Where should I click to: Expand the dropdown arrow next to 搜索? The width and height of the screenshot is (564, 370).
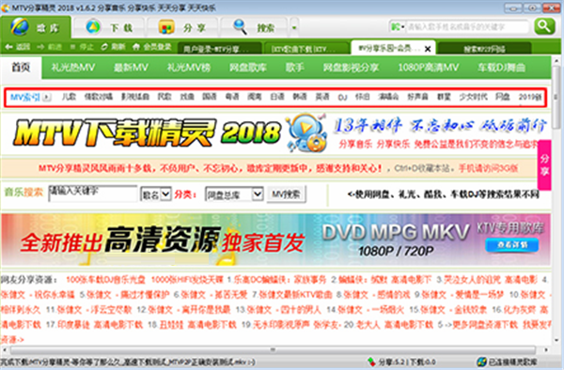tap(294, 27)
